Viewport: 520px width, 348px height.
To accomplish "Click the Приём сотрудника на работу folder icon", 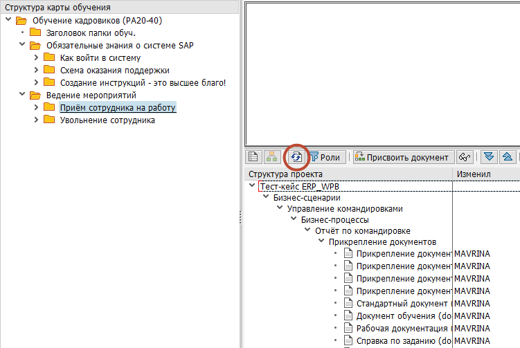I will click(x=49, y=107).
